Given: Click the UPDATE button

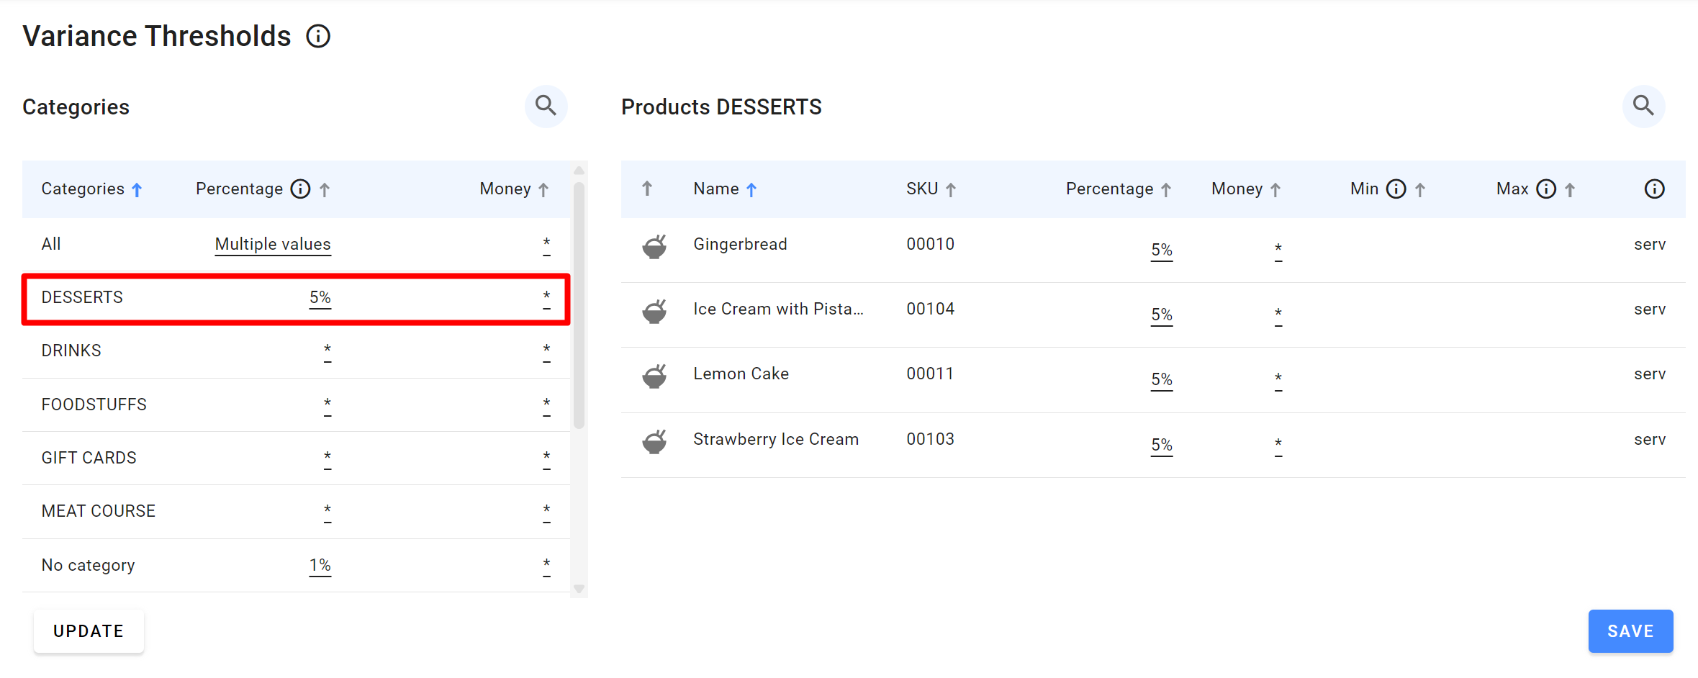Looking at the screenshot, I should 89,631.
